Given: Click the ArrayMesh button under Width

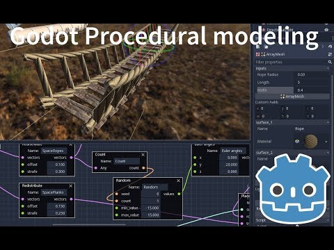Looking at the screenshot, I should click(292, 97).
